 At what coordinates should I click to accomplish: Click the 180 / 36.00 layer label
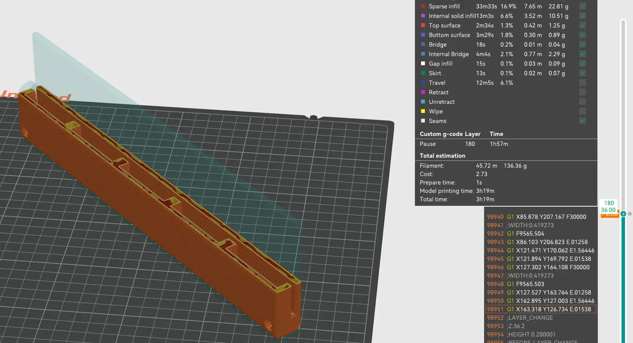coord(609,206)
